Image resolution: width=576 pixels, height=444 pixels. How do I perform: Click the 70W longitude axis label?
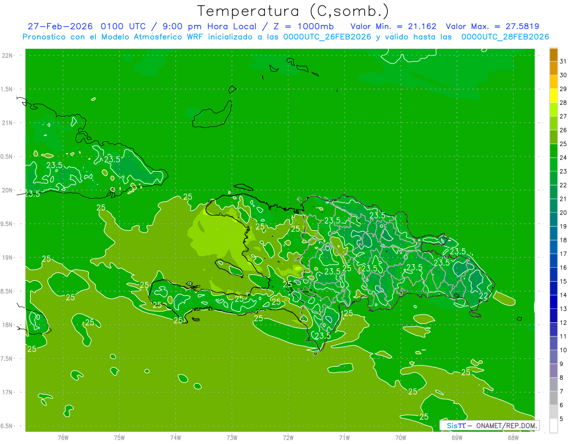(401, 437)
